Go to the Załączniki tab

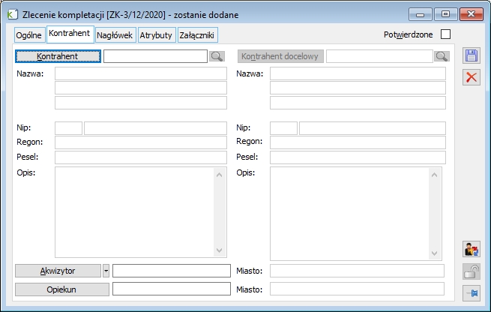click(197, 35)
